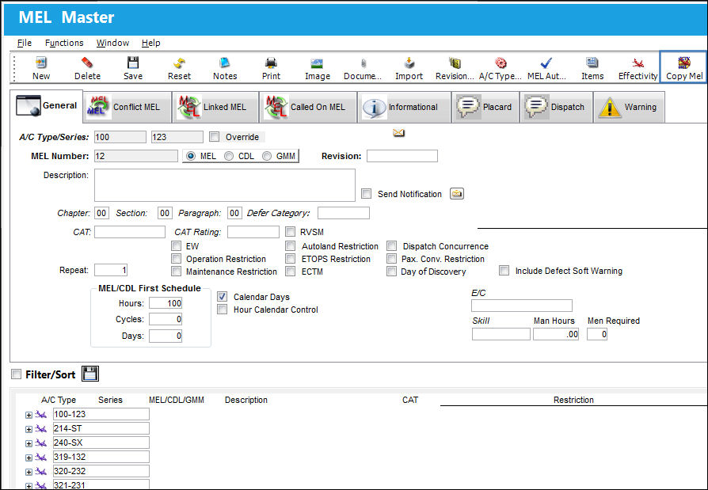Viewport: 708px width, 490px height.
Task: Click the Reset toolbar icon
Action: (179, 63)
